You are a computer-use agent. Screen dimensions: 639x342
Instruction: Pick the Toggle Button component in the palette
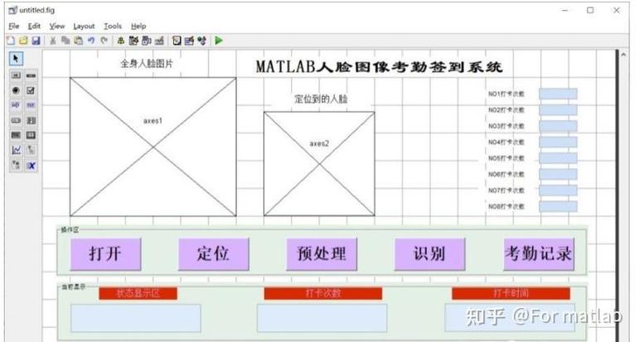point(16,135)
